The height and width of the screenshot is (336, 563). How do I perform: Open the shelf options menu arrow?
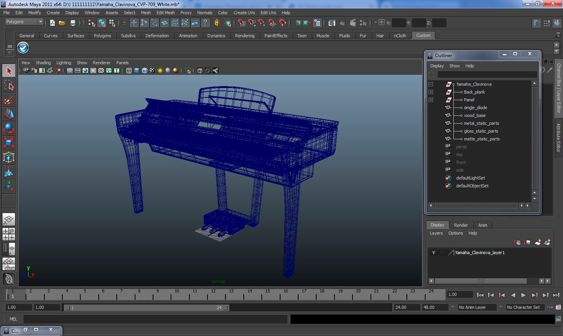[x=10, y=53]
